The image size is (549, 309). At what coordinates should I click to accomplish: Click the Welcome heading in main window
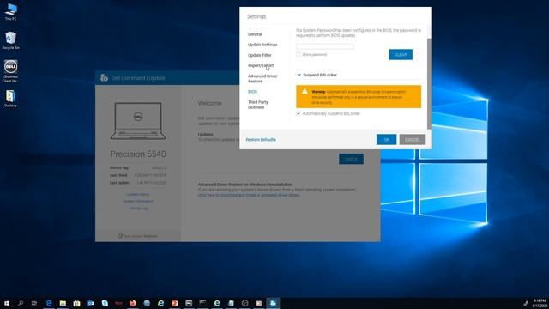click(x=209, y=103)
